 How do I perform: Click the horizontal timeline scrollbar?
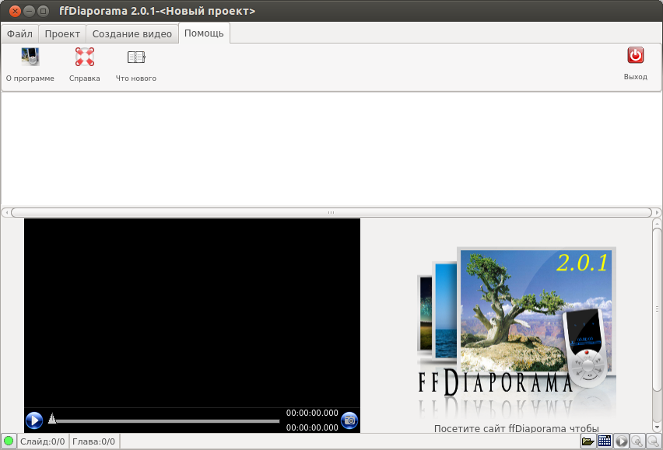(331, 212)
